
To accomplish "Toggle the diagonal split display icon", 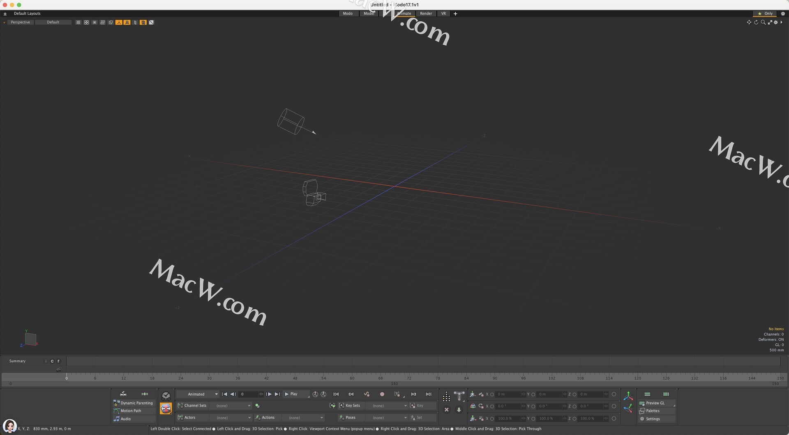I will (x=151, y=22).
